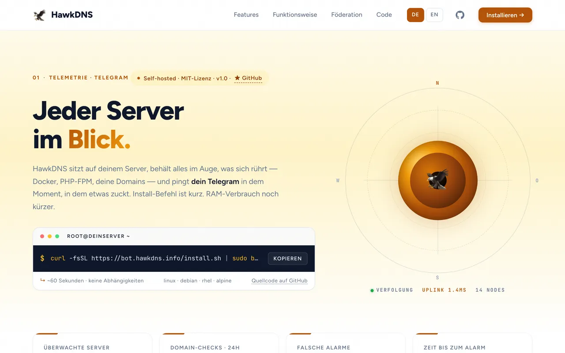Click the S compass label
Image resolution: width=565 pixels, height=353 pixels.
[x=437, y=278]
